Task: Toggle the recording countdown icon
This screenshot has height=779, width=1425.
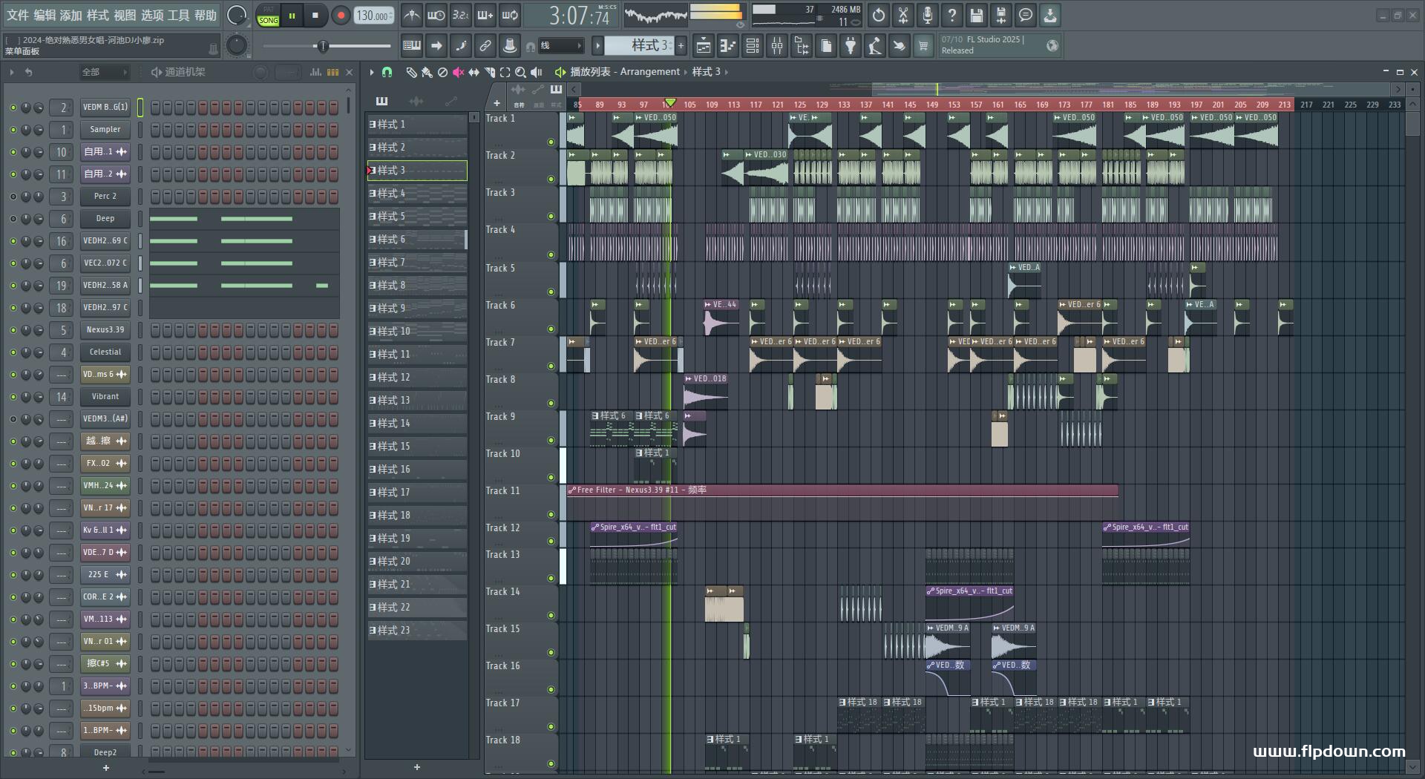Action: click(461, 15)
